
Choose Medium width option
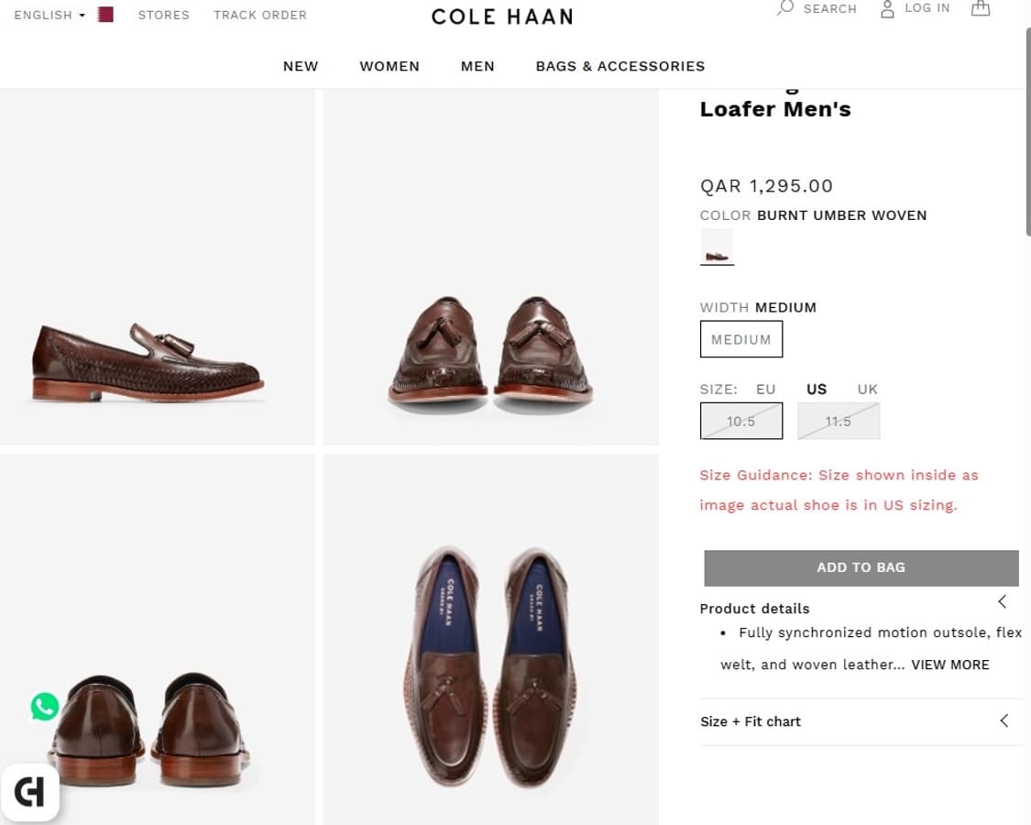pyautogui.click(x=740, y=339)
